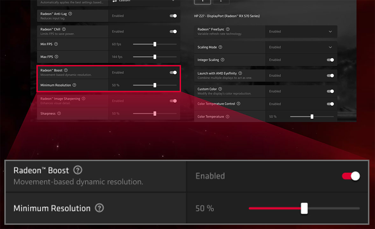Toggle small Radeon Boost switch in settings list

pyautogui.click(x=173, y=73)
